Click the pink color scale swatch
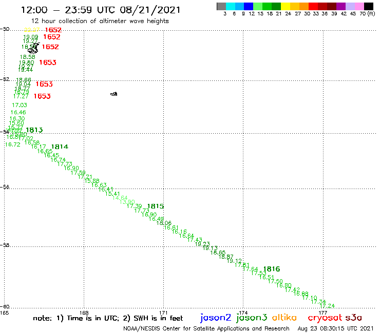 point(359,7)
